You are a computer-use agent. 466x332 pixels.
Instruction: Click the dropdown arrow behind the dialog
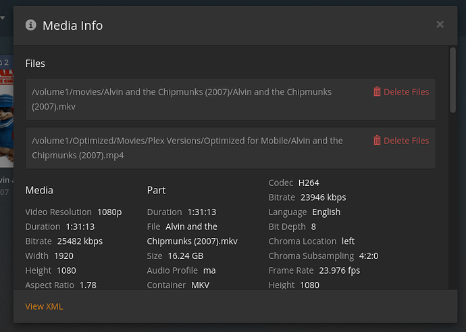pos(3,18)
